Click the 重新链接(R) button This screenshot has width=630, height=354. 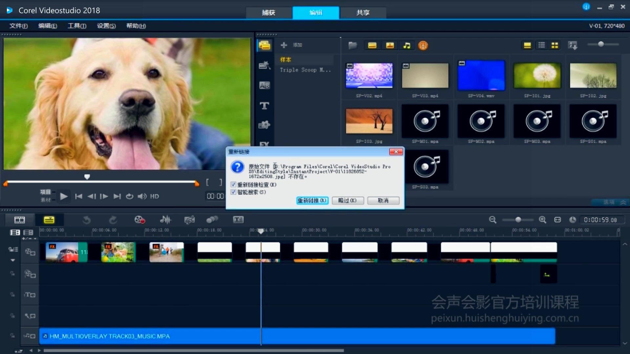click(312, 200)
